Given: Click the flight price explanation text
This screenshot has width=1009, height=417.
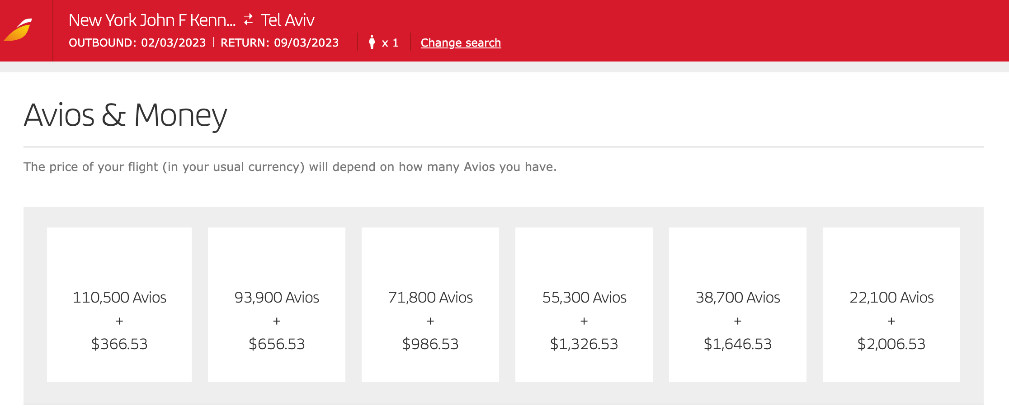Looking at the screenshot, I should pyautogui.click(x=290, y=166).
